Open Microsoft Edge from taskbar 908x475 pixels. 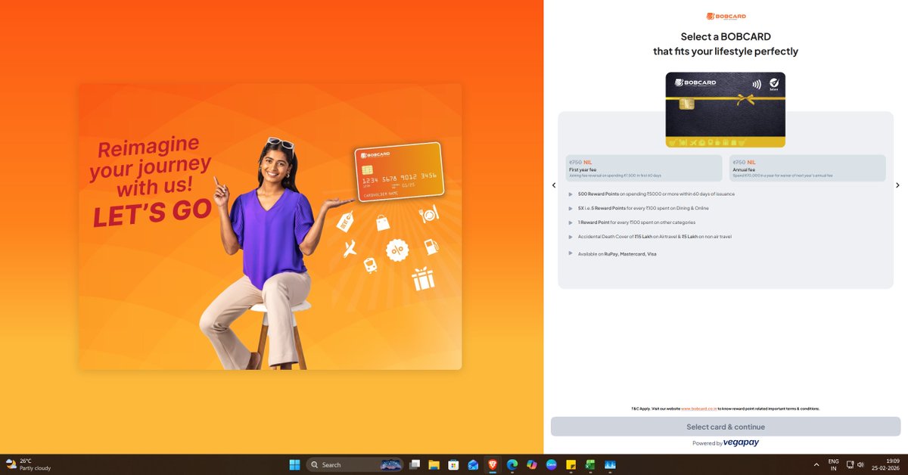click(x=512, y=464)
